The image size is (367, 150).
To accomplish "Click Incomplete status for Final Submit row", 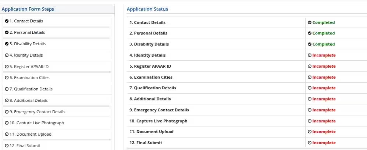I will 324,143.
